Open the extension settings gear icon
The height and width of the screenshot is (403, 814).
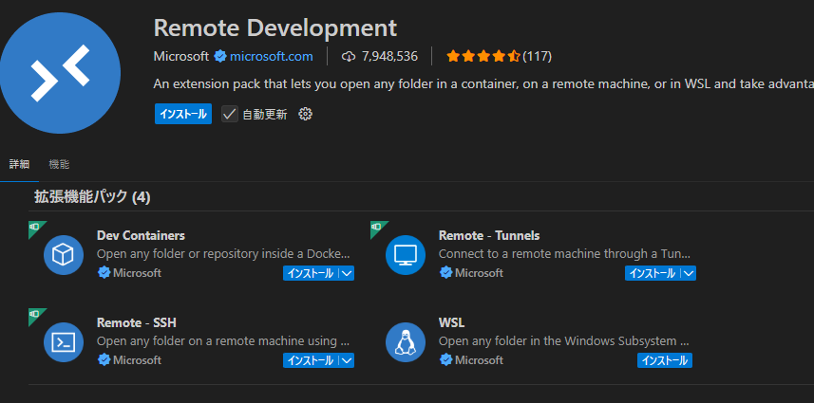305,114
